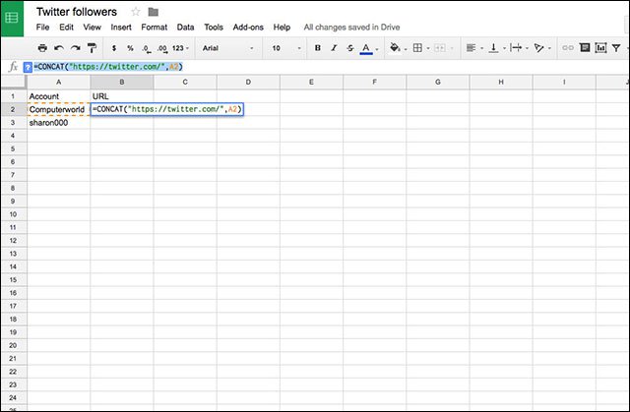Select column B header
This screenshot has width=630, height=412.
(122, 82)
